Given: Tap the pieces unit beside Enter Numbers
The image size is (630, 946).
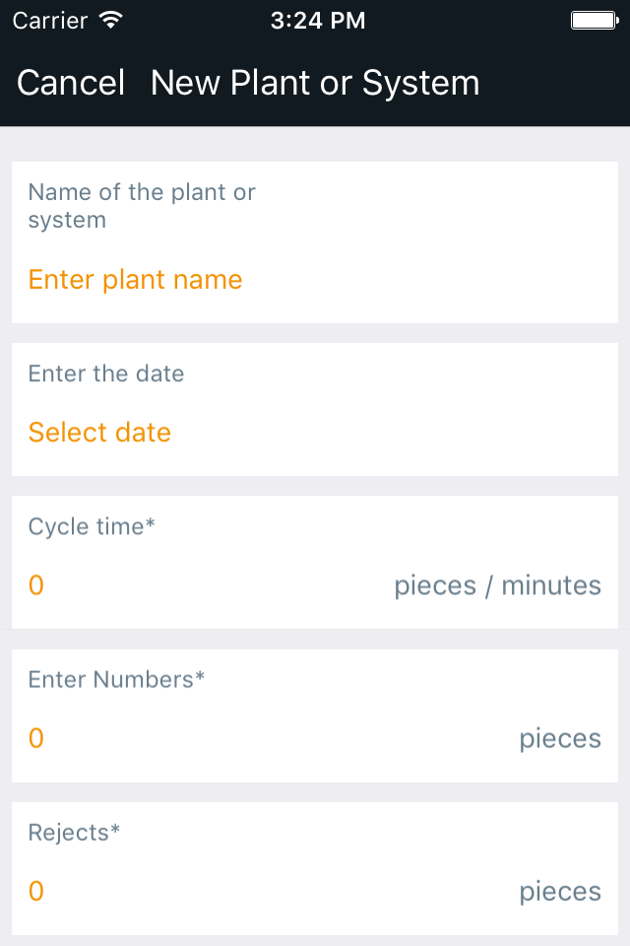Looking at the screenshot, I should point(560,739).
